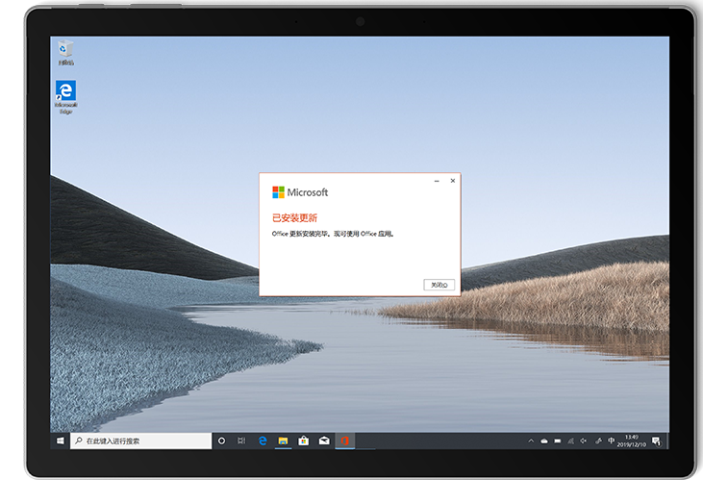Screen dimensions: 703x504
Task: Expand the hidden system tray icons
Action: pyautogui.click(x=531, y=441)
